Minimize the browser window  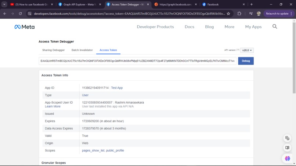pos(271,4)
